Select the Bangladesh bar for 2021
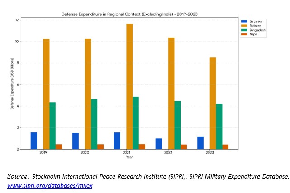Image resolution: width=290 pixels, height=193 pixels. coord(136,123)
